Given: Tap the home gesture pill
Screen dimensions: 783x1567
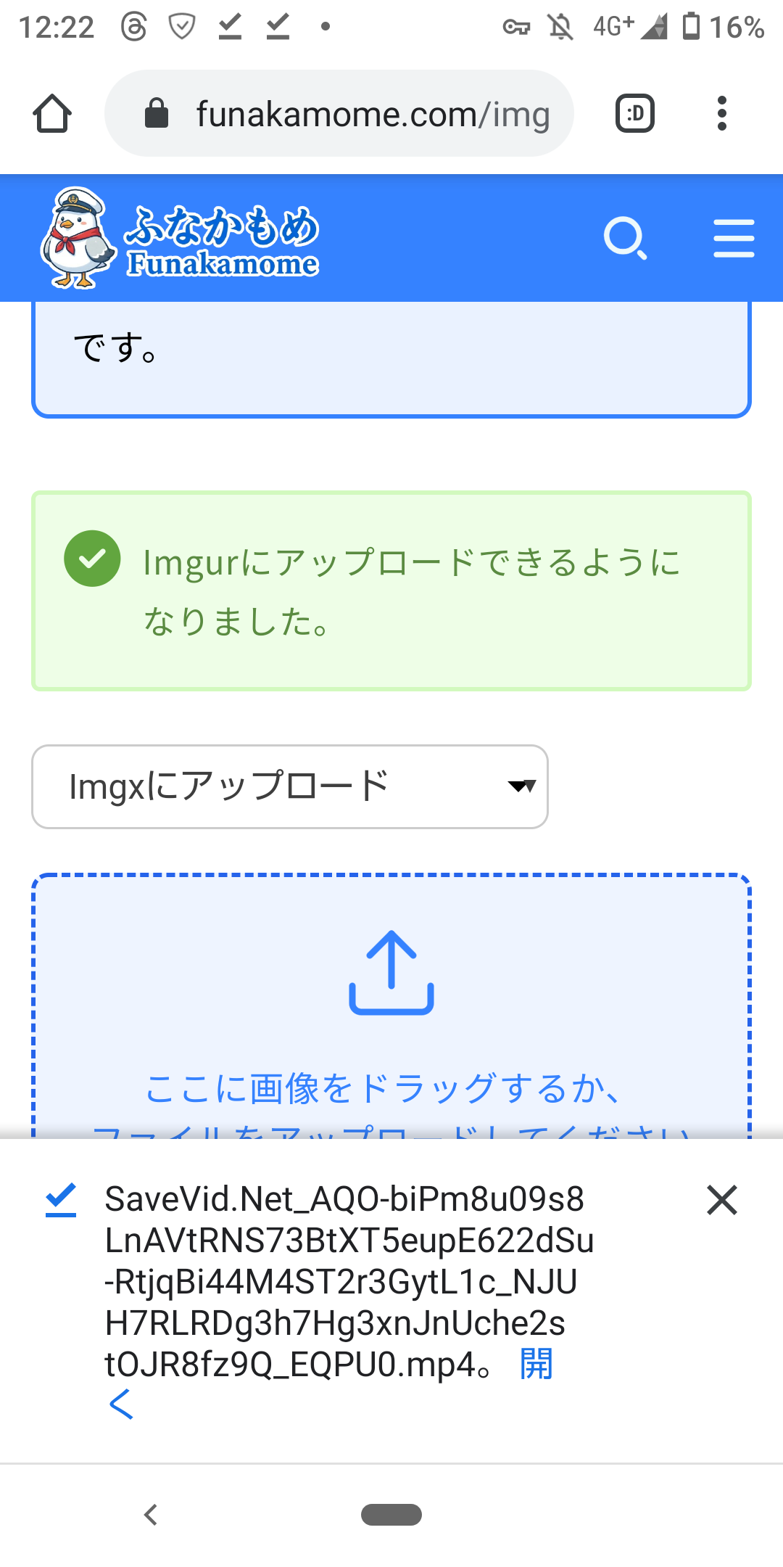Looking at the screenshot, I should pos(391,1515).
